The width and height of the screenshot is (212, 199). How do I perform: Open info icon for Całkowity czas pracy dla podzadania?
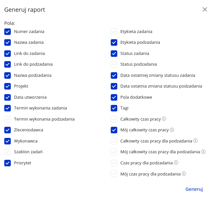[x=195, y=141]
